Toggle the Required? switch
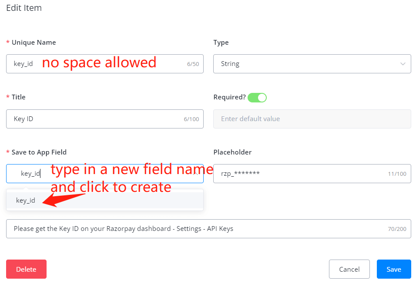This screenshot has width=416, height=283. tap(257, 98)
